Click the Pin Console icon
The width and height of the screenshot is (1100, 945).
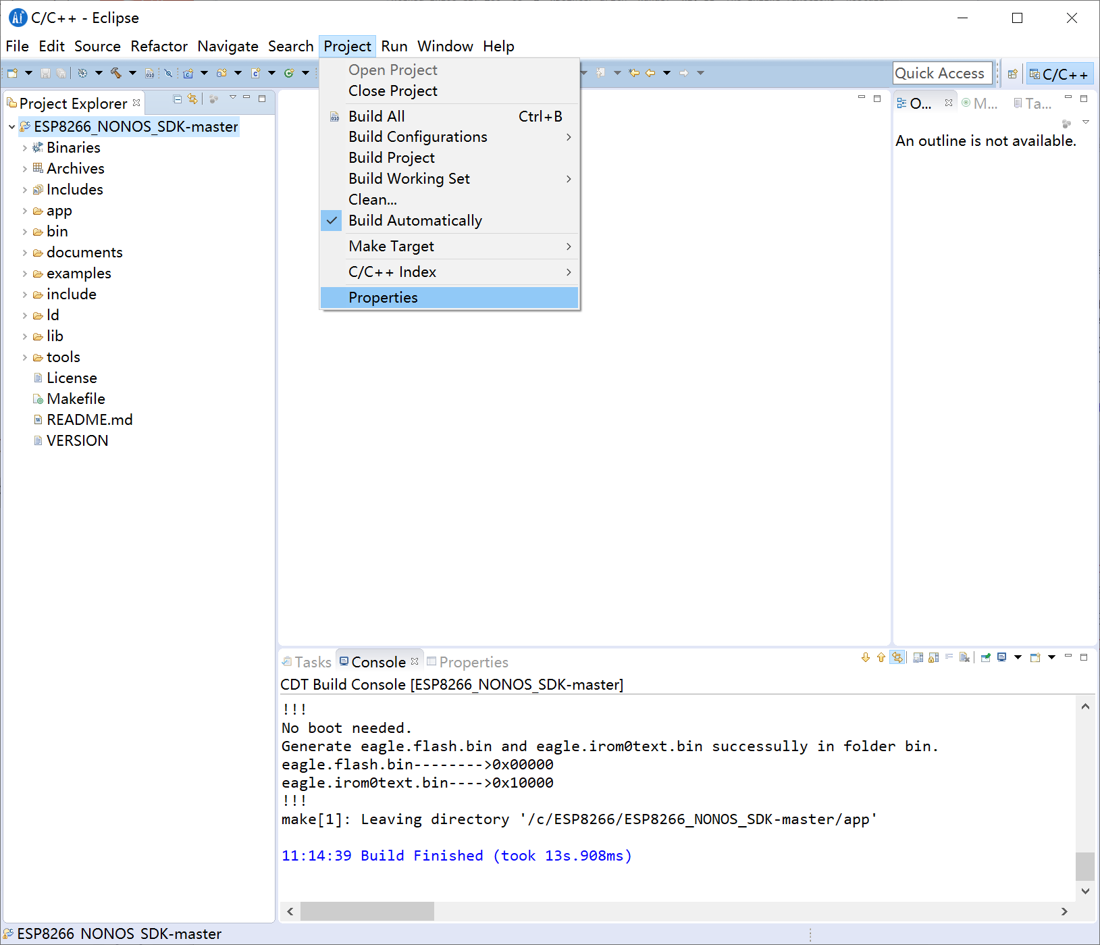pyautogui.click(x=986, y=657)
